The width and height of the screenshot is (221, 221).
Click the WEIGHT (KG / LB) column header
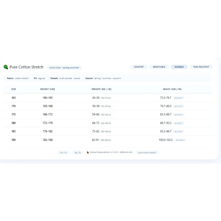[x=101, y=89]
